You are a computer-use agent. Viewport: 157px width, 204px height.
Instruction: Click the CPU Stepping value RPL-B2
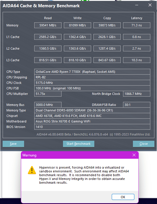pyautogui.click(x=92, y=77)
